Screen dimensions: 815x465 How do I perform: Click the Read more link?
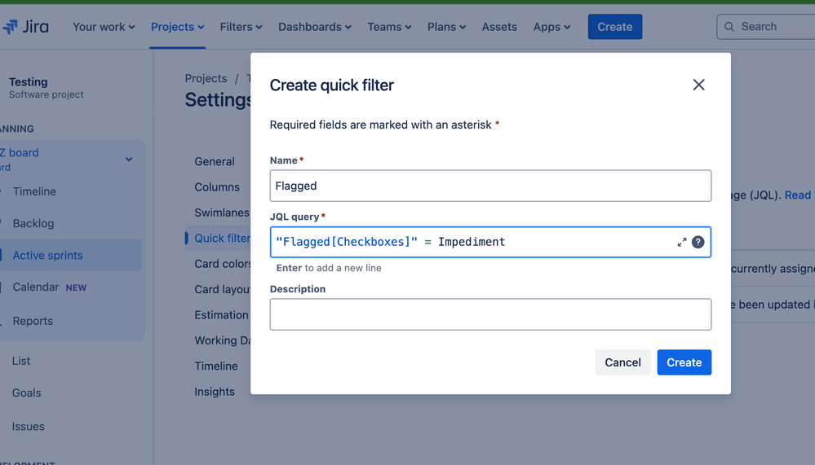click(799, 195)
